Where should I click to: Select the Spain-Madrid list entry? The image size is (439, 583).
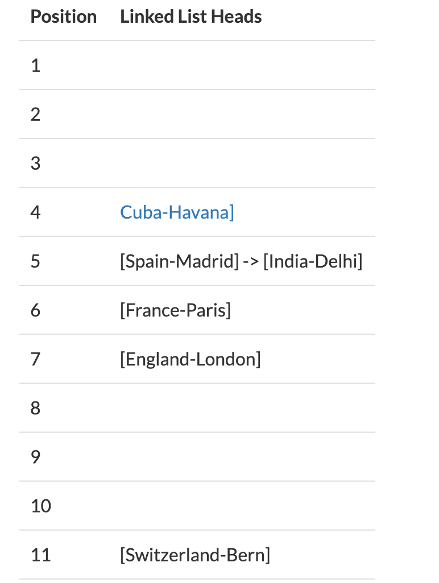tap(179, 261)
